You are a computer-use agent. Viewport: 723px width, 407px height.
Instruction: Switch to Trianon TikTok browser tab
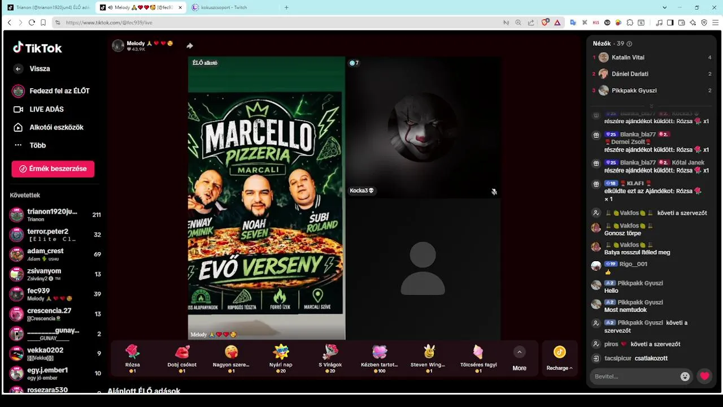click(48, 7)
